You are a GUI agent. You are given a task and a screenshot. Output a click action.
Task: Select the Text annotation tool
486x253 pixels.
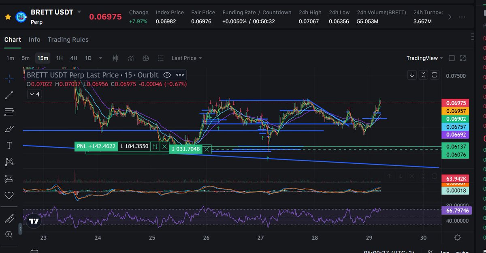pyautogui.click(x=10, y=145)
